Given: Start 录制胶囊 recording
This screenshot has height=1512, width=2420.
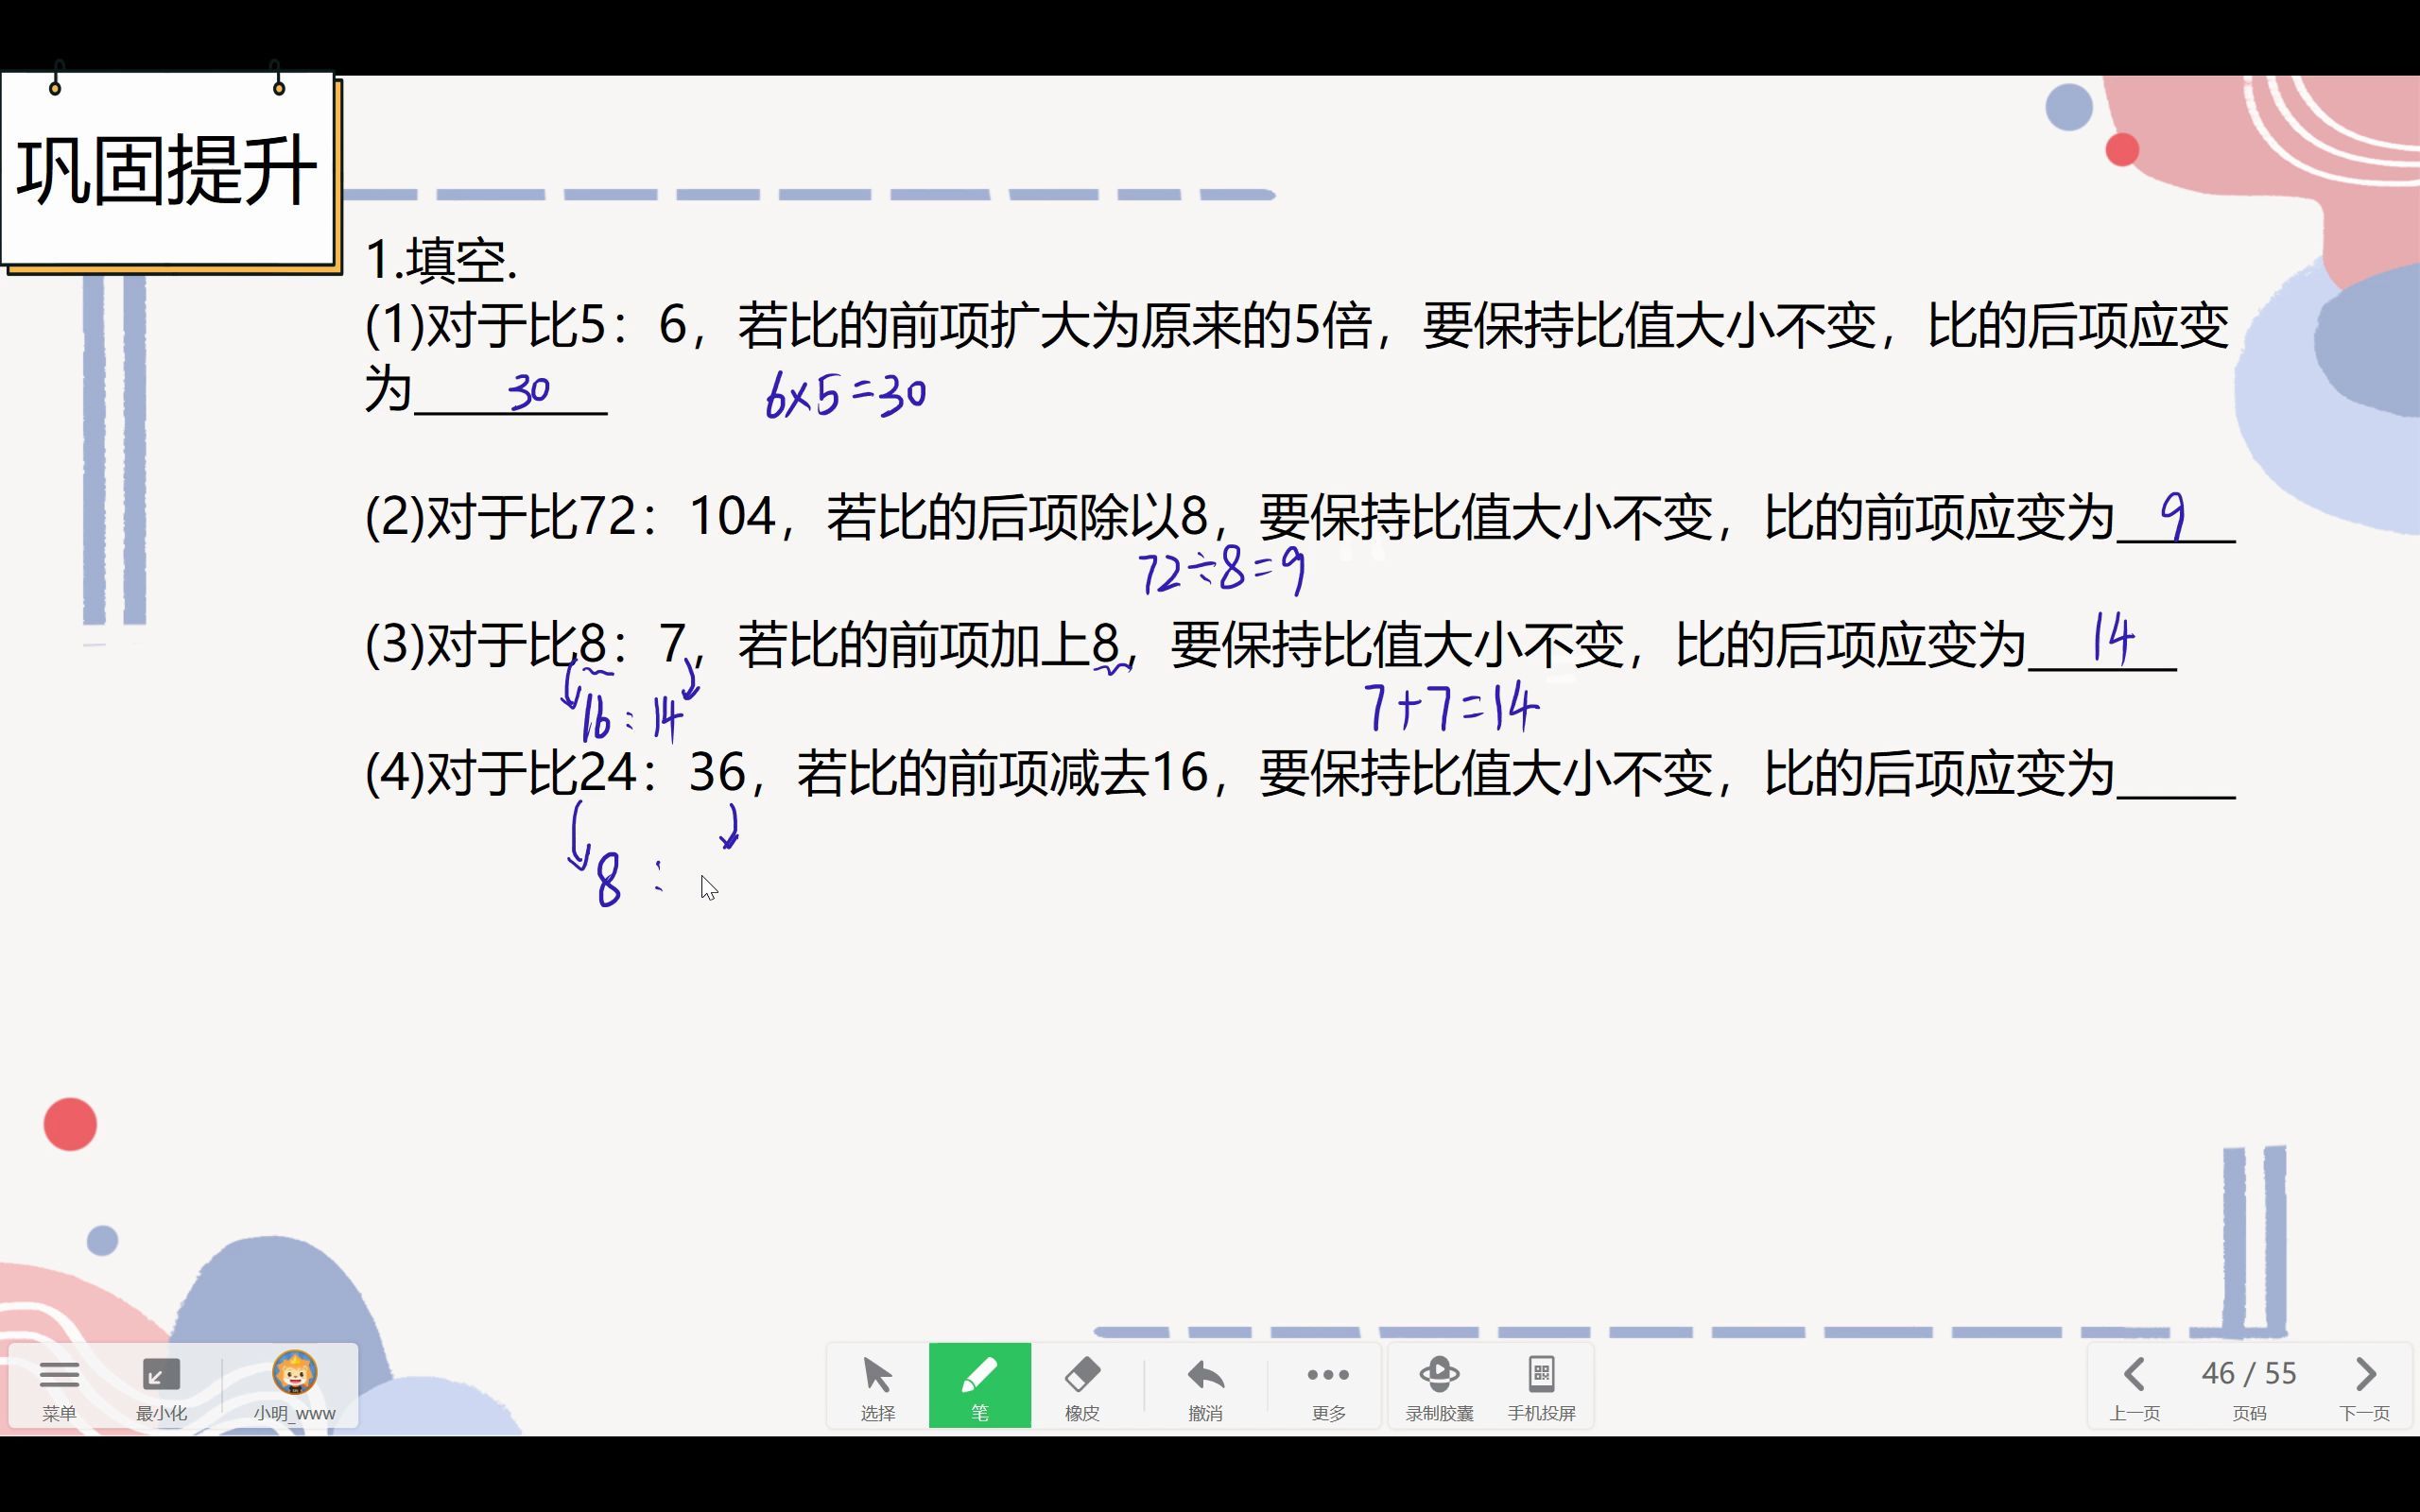Looking at the screenshot, I should 1439,1386.
